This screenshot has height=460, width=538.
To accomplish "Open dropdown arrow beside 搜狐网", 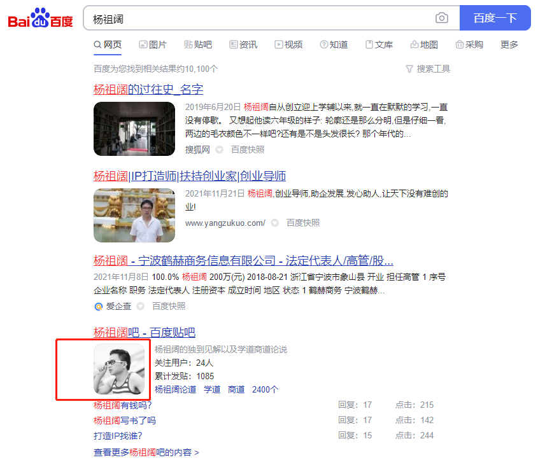I will tap(219, 150).
